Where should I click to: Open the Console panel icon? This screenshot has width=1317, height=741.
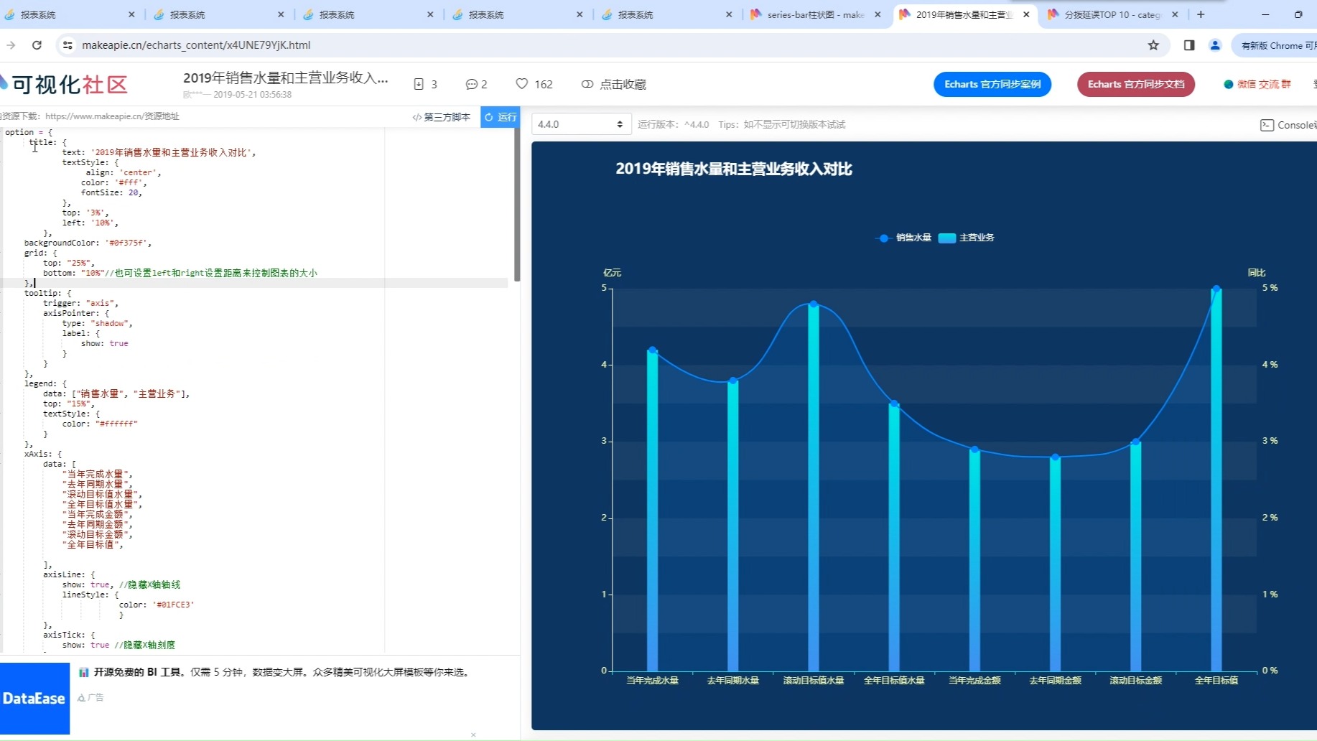coord(1267,125)
